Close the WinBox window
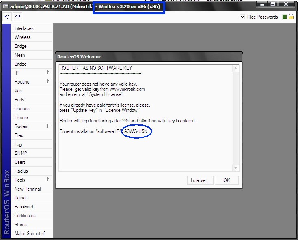Screen dimensions: 298x240 286,4
